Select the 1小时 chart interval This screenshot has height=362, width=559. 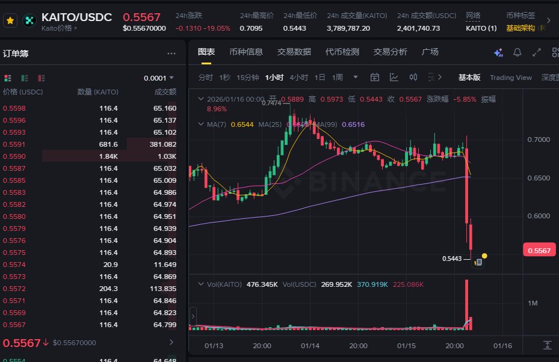[x=274, y=78]
